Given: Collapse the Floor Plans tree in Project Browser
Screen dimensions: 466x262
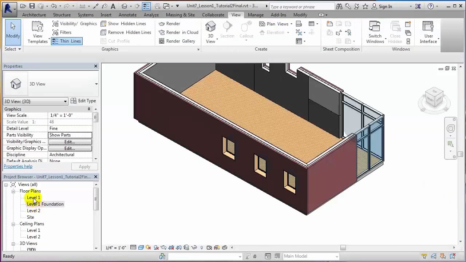Looking at the screenshot, I should (13, 191).
